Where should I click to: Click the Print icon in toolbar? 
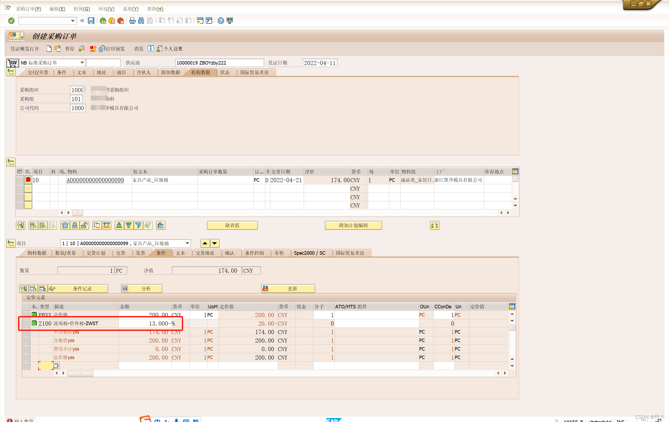pyautogui.click(x=132, y=21)
